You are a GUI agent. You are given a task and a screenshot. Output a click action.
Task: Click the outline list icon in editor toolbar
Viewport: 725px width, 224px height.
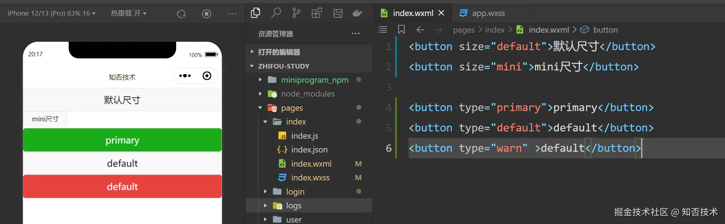pyautogui.click(x=382, y=29)
